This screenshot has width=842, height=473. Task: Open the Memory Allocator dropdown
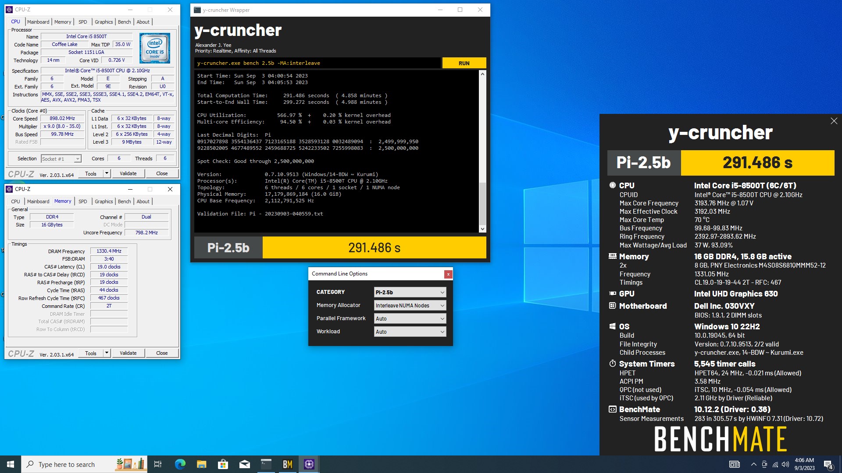(x=410, y=305)
